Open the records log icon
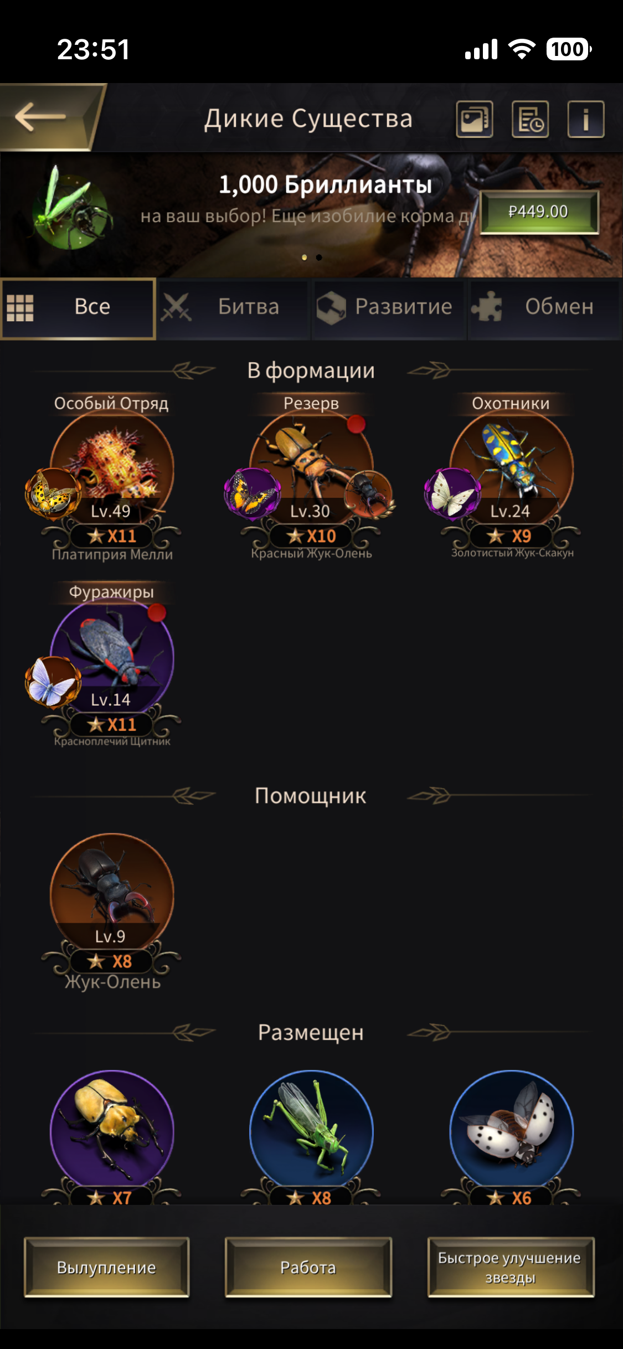623x1349 pixels. tap(530, 119)
